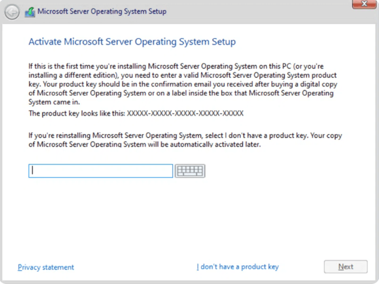Click the reinstalling instructions paragraph
379x284 pixels.
pyautogui.click(x=185, y=140)
